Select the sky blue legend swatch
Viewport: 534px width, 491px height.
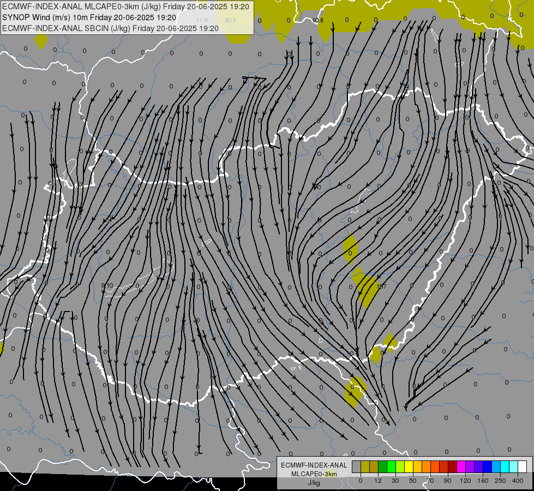point(496,466)
